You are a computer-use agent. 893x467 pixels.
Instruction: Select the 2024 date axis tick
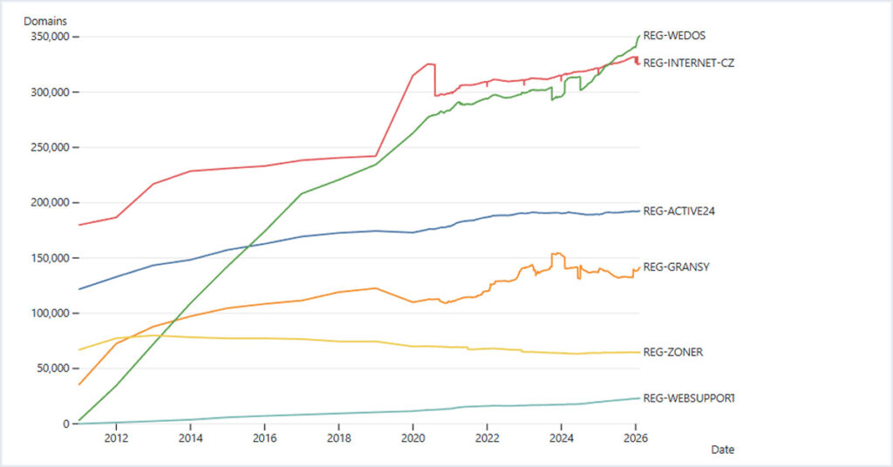(561, 437)
